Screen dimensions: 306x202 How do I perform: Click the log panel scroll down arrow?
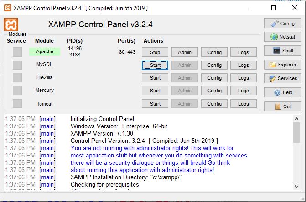point(296,187)
